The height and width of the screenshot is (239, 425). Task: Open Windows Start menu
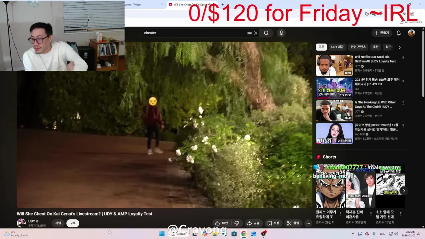(162, 234)
